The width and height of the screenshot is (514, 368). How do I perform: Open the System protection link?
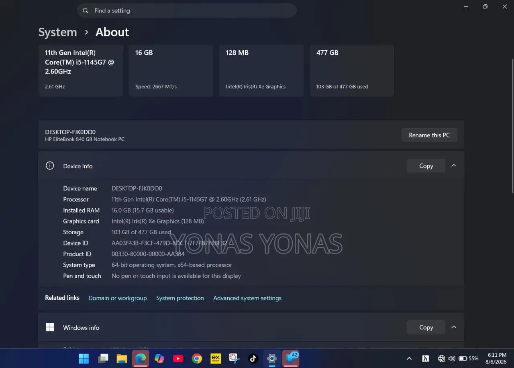(x=180, y=298)
